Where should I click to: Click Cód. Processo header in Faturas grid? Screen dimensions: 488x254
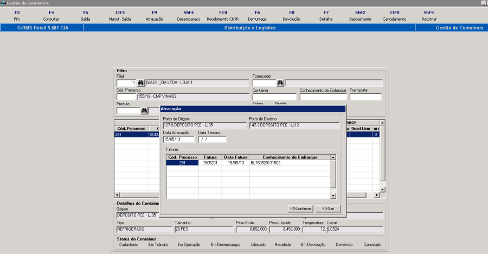click(x=182, y=157)
